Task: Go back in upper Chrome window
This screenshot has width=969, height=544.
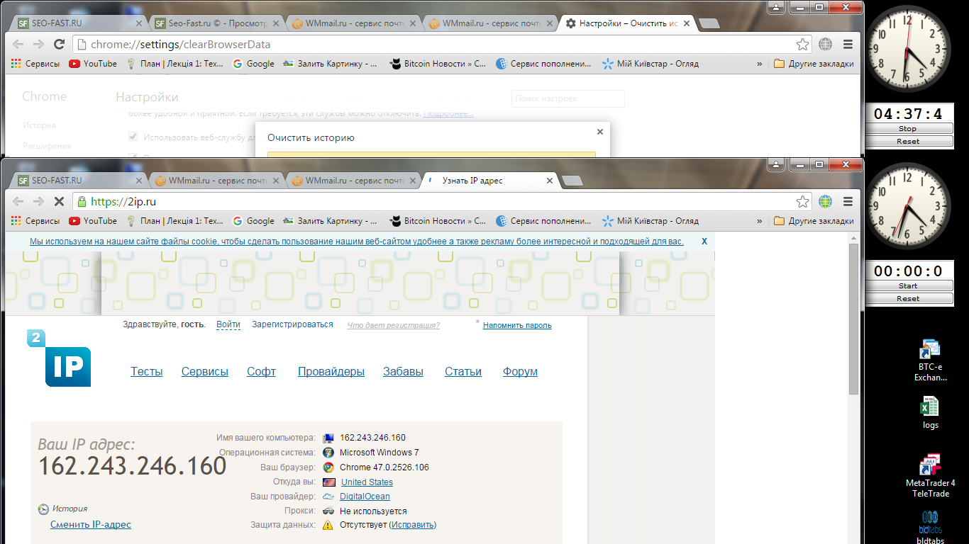Action: (x=18, y=45)
